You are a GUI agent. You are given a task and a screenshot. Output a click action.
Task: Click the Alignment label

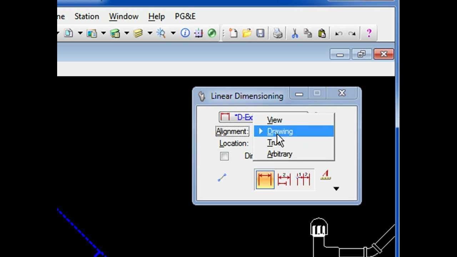click(232, 131)
